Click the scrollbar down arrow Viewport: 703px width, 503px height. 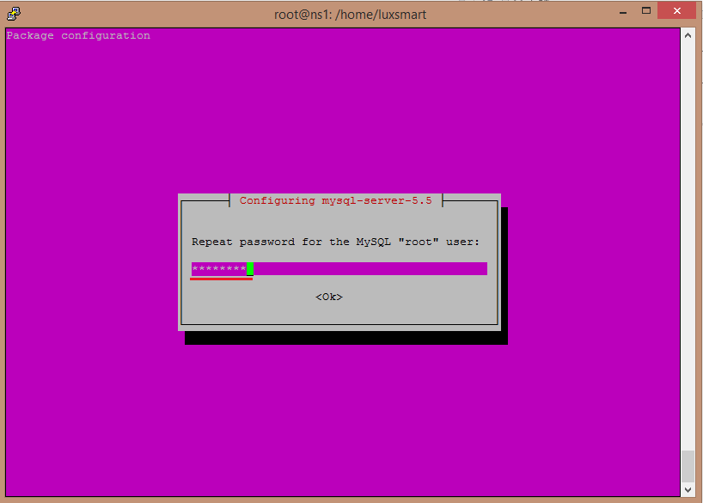688,490
